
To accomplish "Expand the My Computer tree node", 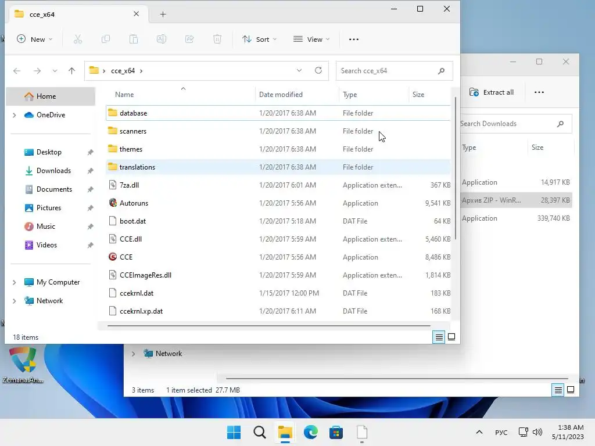I will pyautogui.click(x=15, y=282).
